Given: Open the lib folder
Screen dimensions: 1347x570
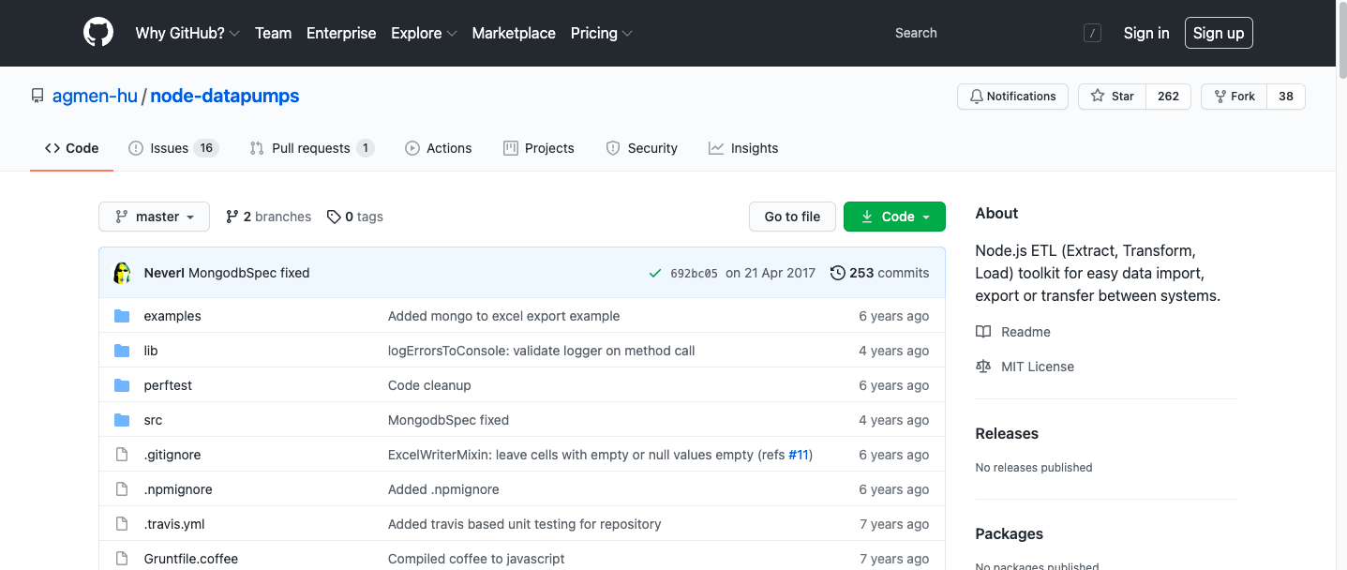Looking at the screenshot, I should (151, 351).
